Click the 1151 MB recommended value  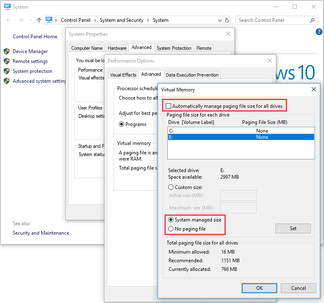(230, 261)
